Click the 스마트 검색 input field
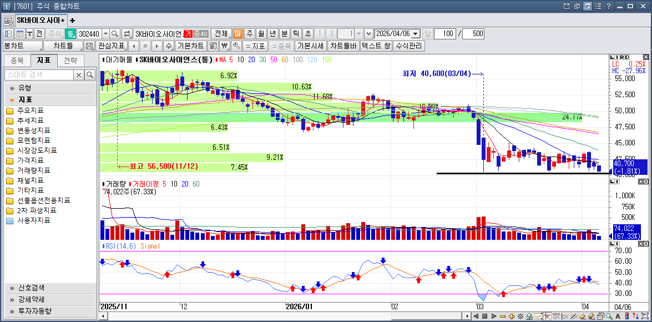The image size is (652, 322). (38, 75)
